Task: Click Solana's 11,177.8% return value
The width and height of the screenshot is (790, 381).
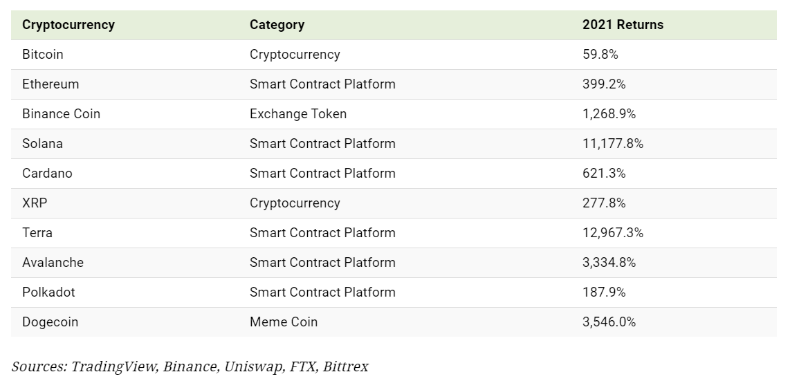Action: coord(613,144)
